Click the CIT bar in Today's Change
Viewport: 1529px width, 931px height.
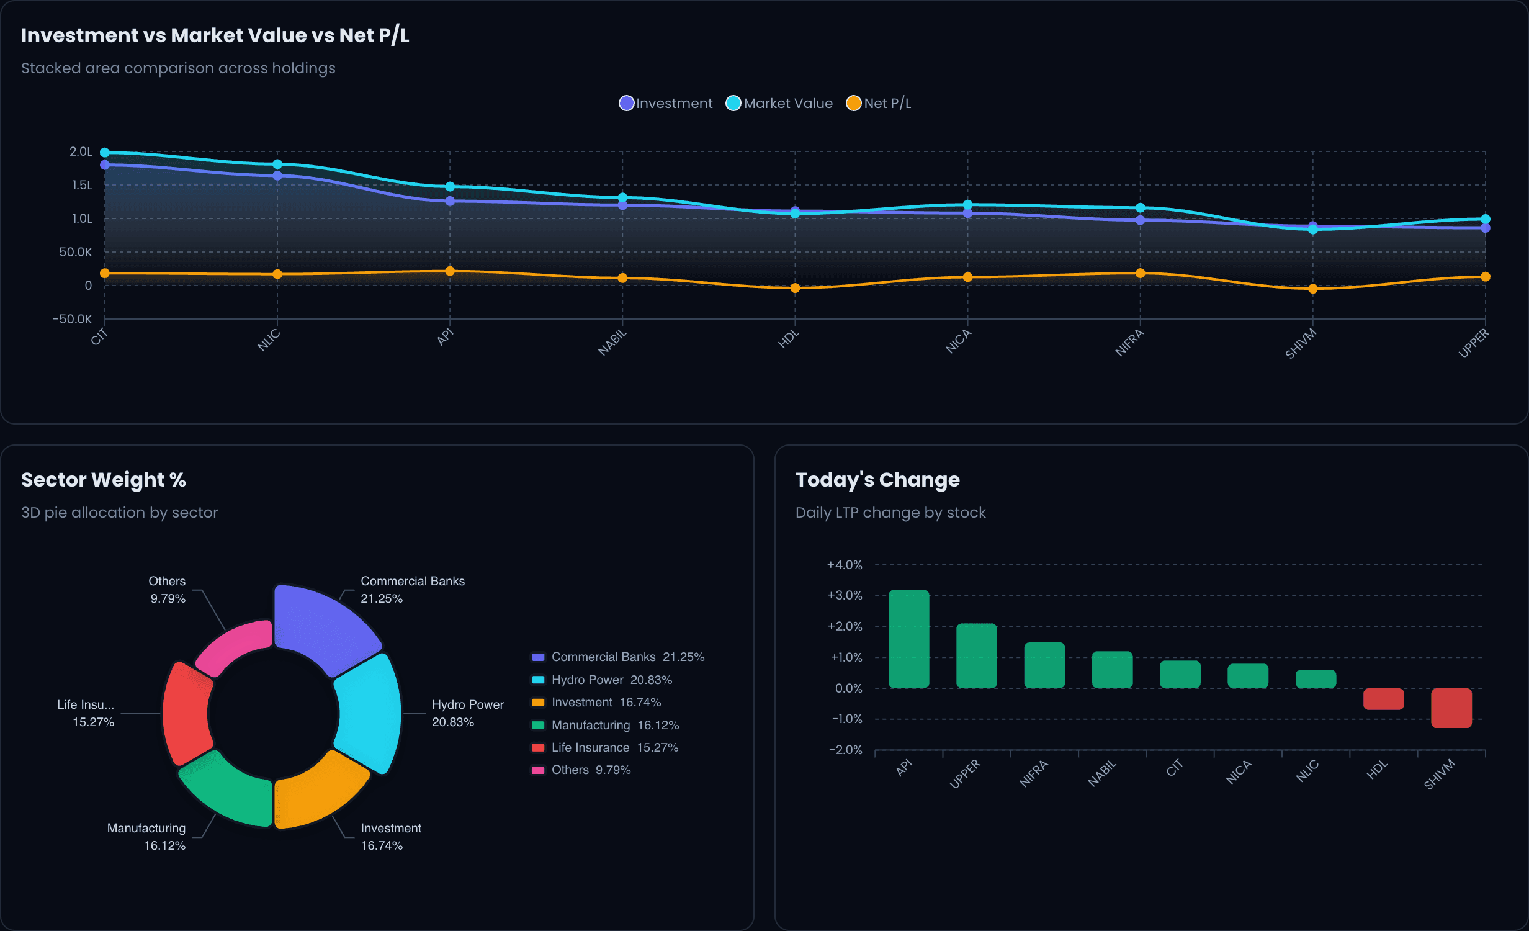click(1180, 674)
